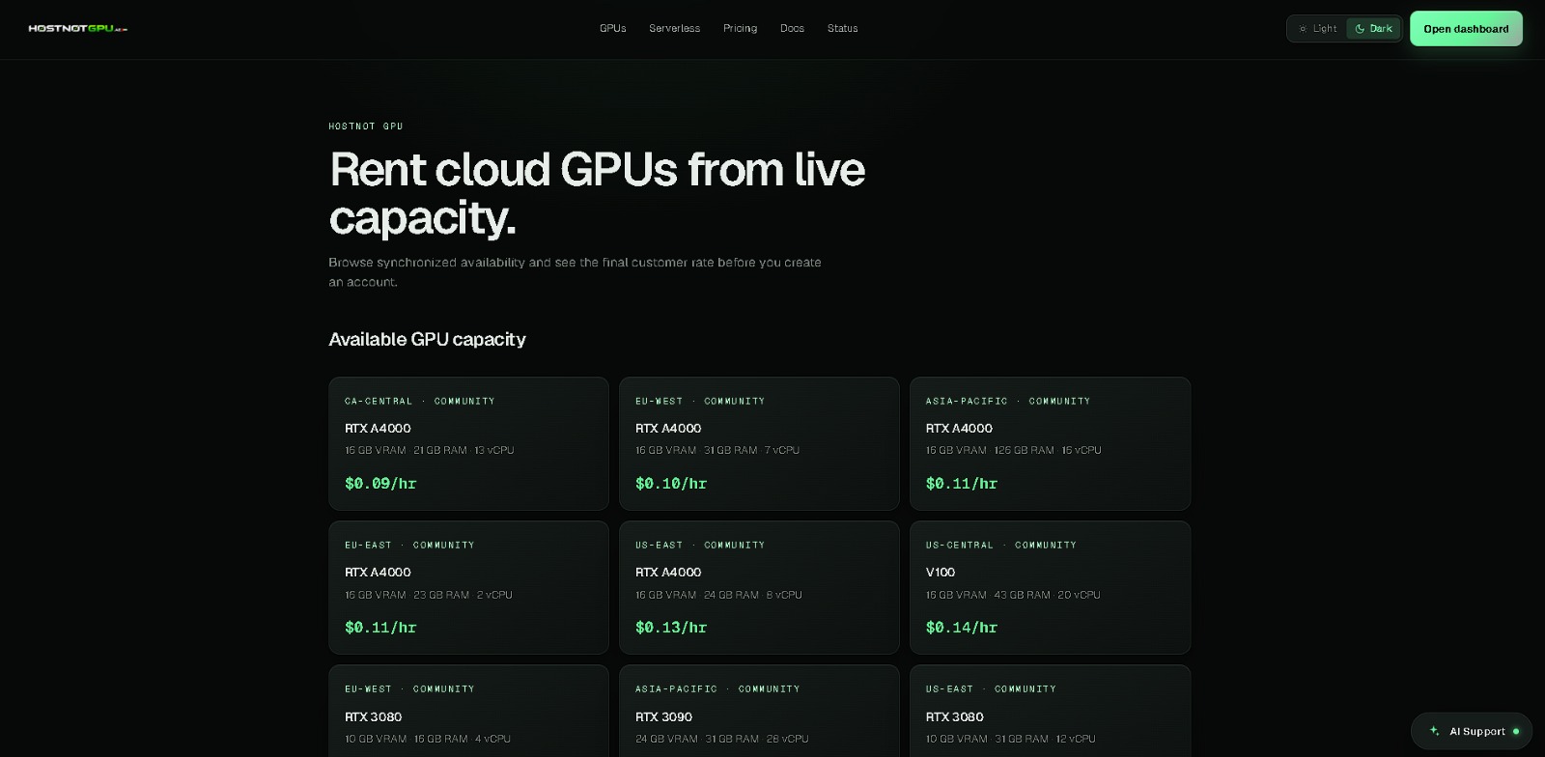Click the HOSTNOT GPU eyebrow label

click(x=366, y=126)
